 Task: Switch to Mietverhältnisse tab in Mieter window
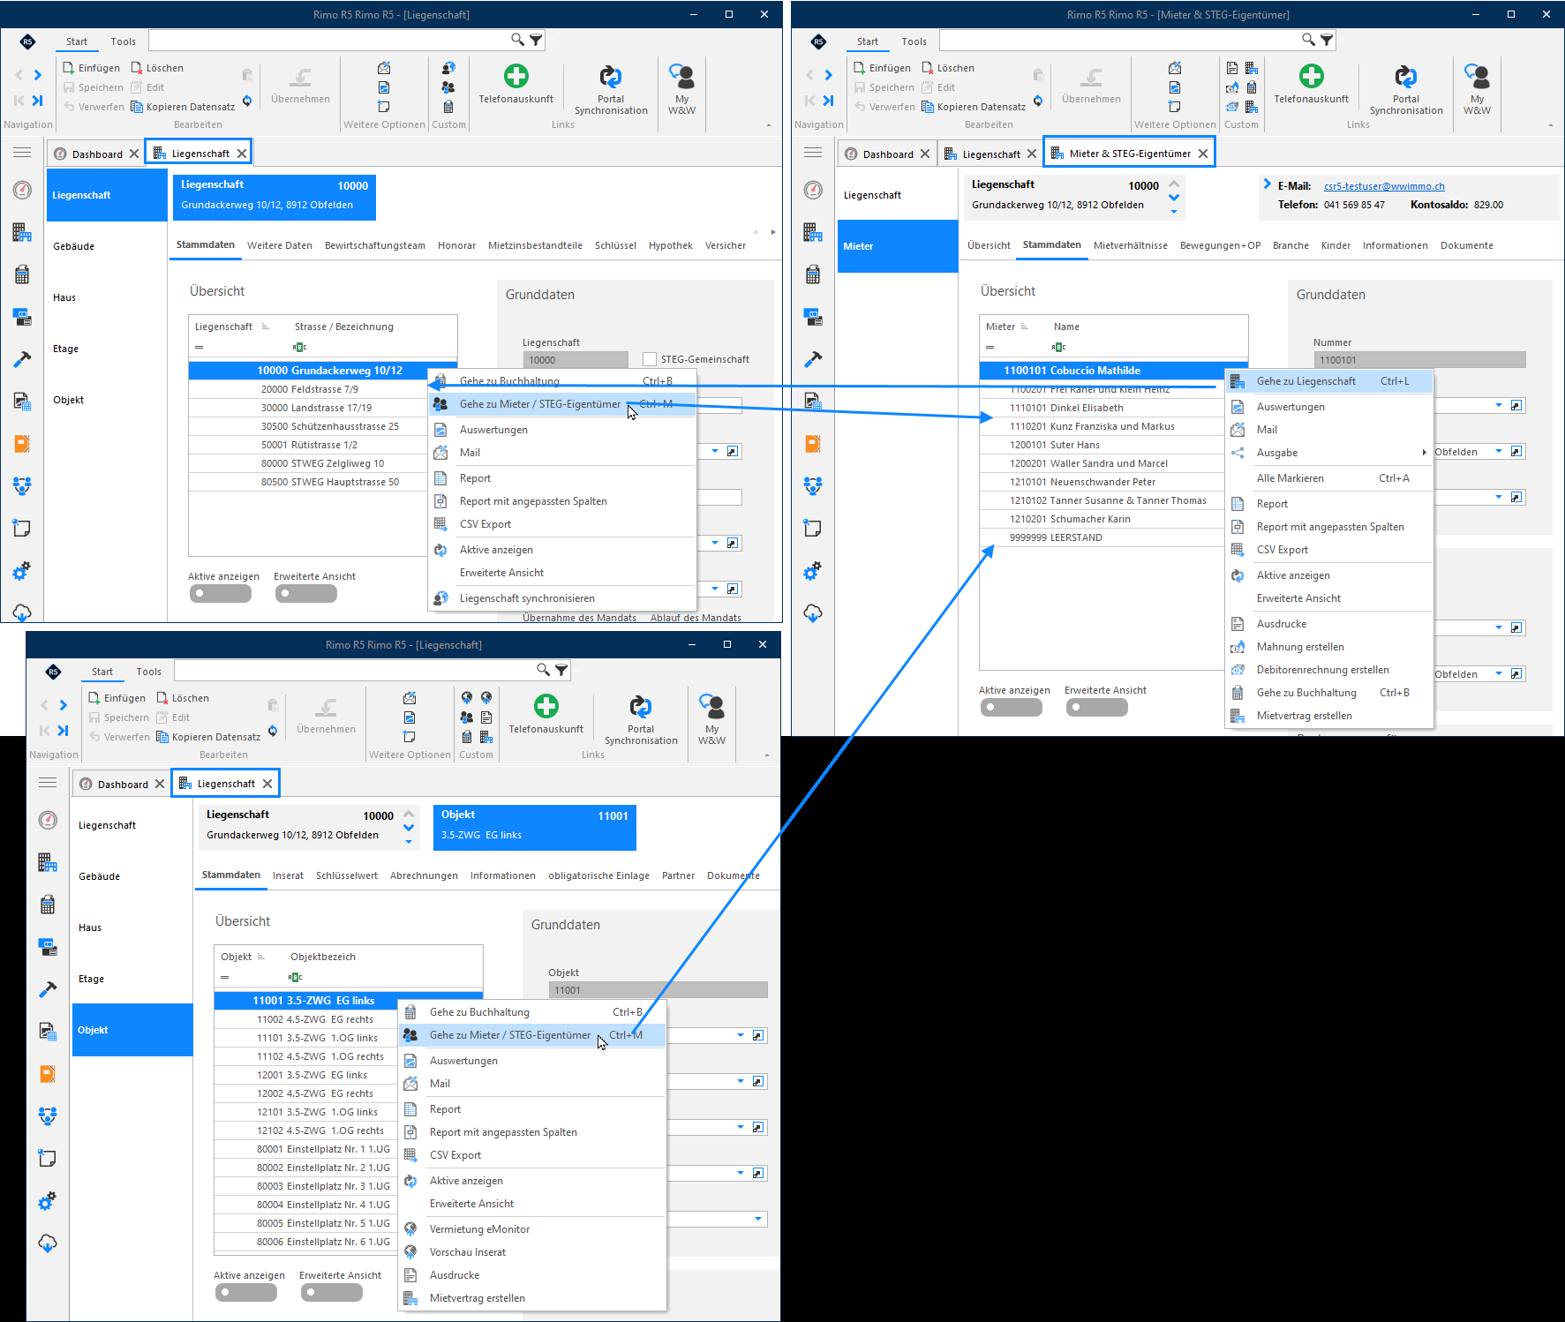coord(1130,246)
